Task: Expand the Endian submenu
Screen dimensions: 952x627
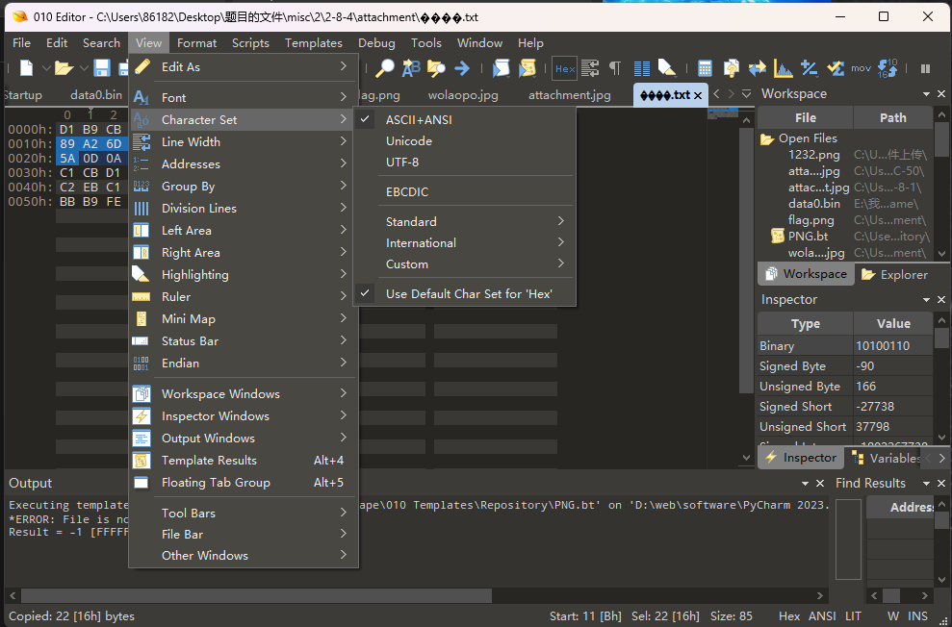Action: (244, 364)
